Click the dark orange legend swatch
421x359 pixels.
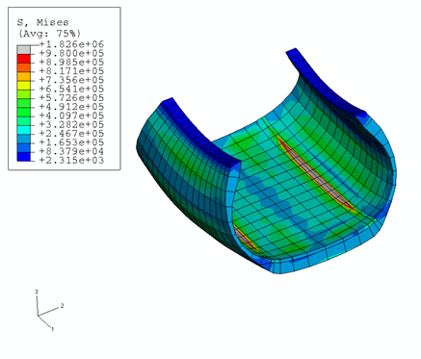[24, 67]
